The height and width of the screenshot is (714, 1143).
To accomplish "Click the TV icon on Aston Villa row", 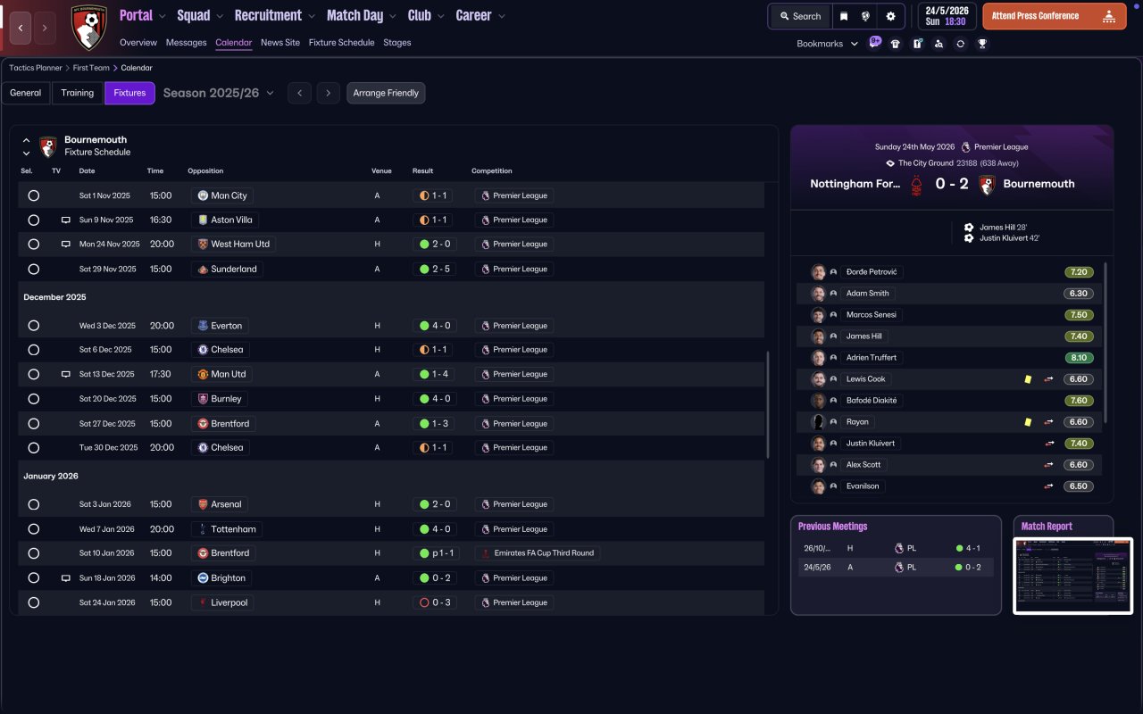I will [x=65, y=220].
